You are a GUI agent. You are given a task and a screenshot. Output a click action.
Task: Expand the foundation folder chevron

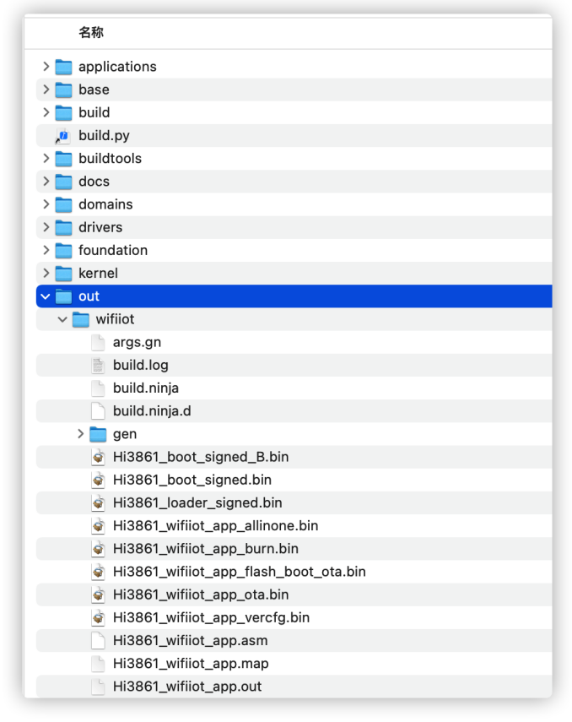click(46, 251)
